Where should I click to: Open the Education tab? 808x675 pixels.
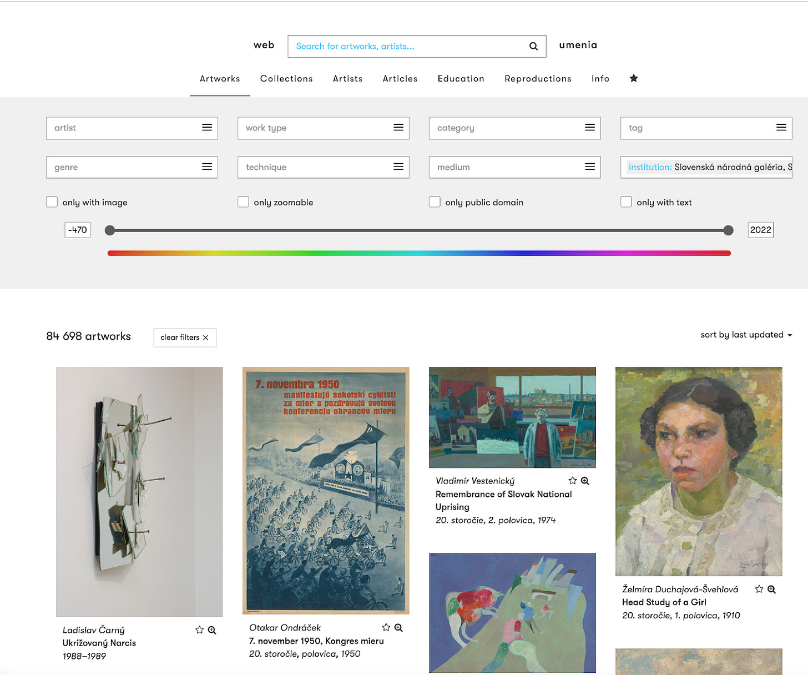click(x=461, y=79)
